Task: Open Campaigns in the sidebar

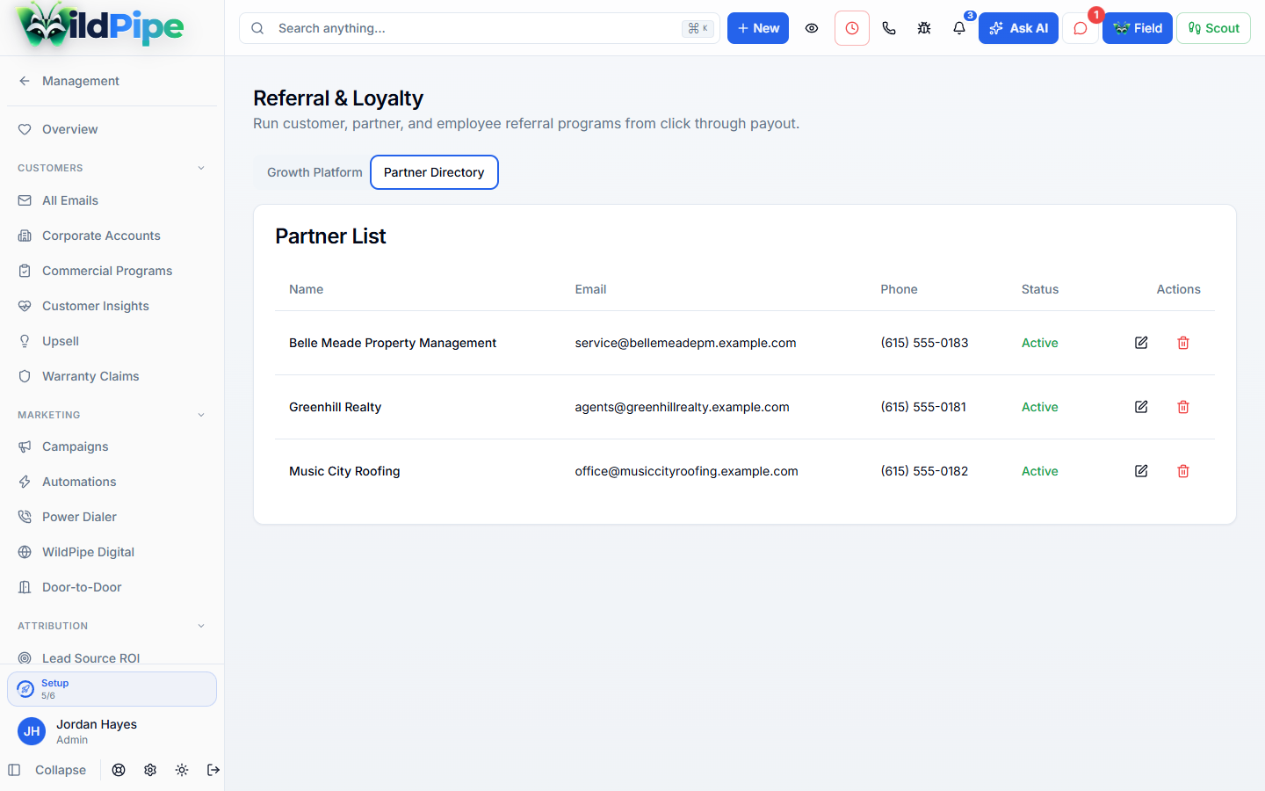Action: click(112, 446)
